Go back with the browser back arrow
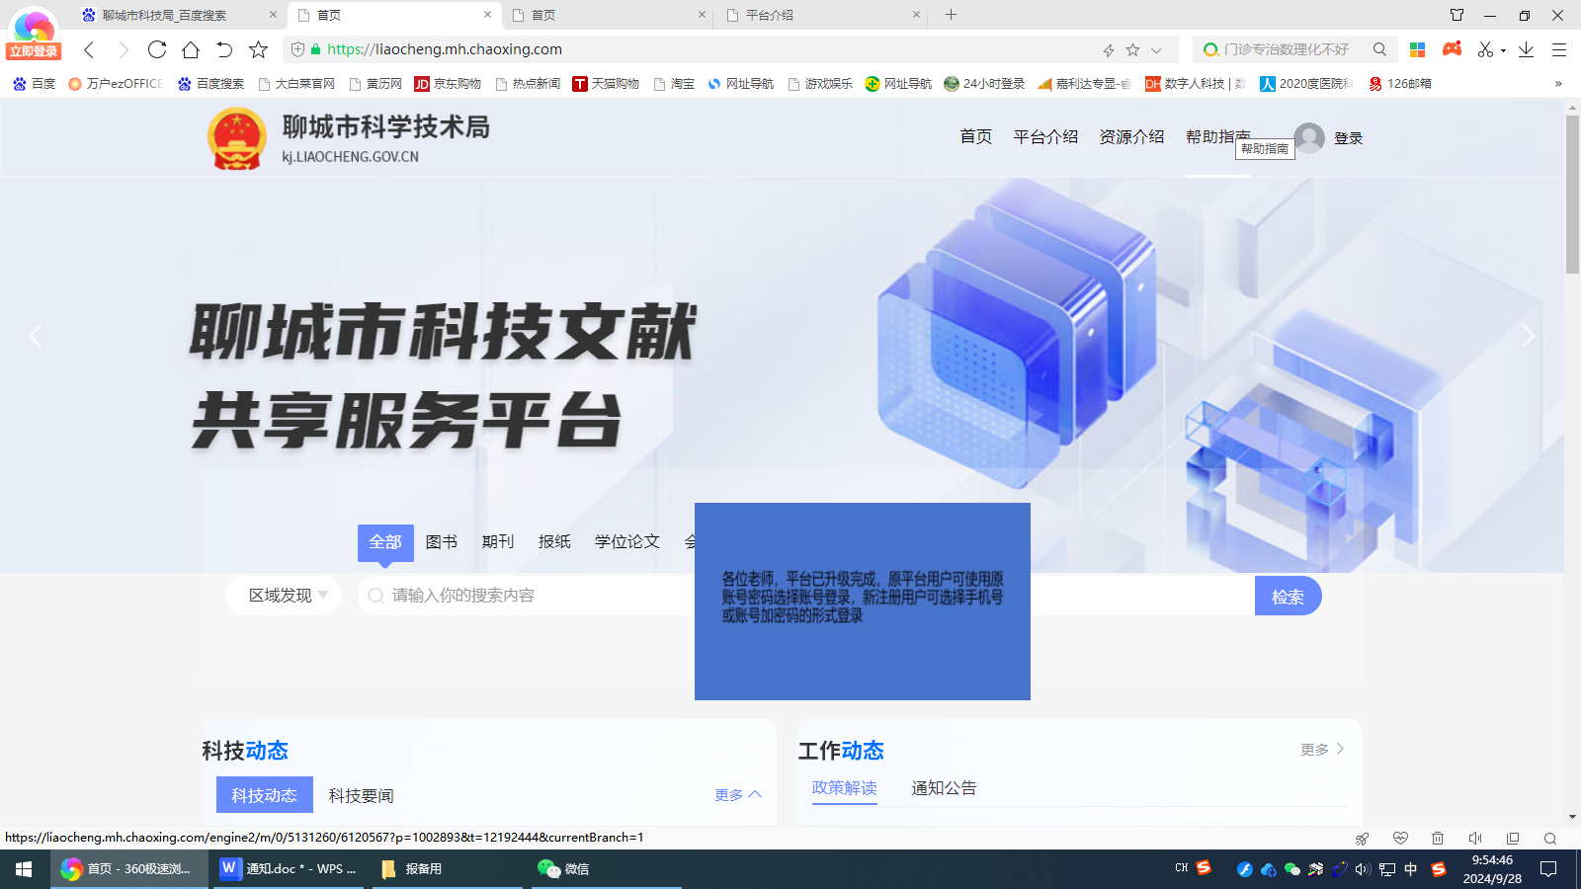Screen dimensions: 1581x889 tap(89, 49)
